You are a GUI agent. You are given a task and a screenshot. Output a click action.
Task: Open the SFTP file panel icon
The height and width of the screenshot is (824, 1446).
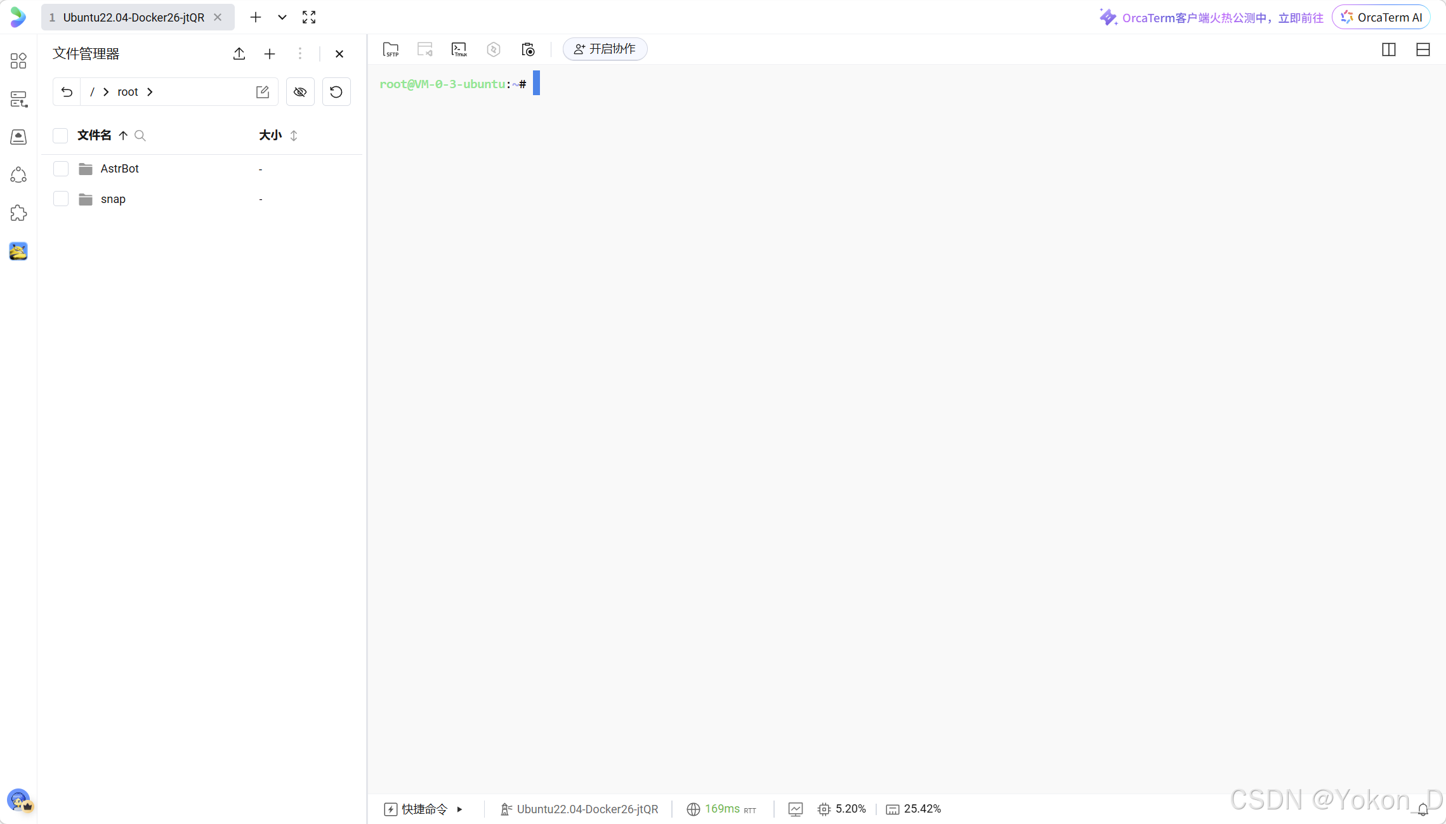tap(391, 49)
